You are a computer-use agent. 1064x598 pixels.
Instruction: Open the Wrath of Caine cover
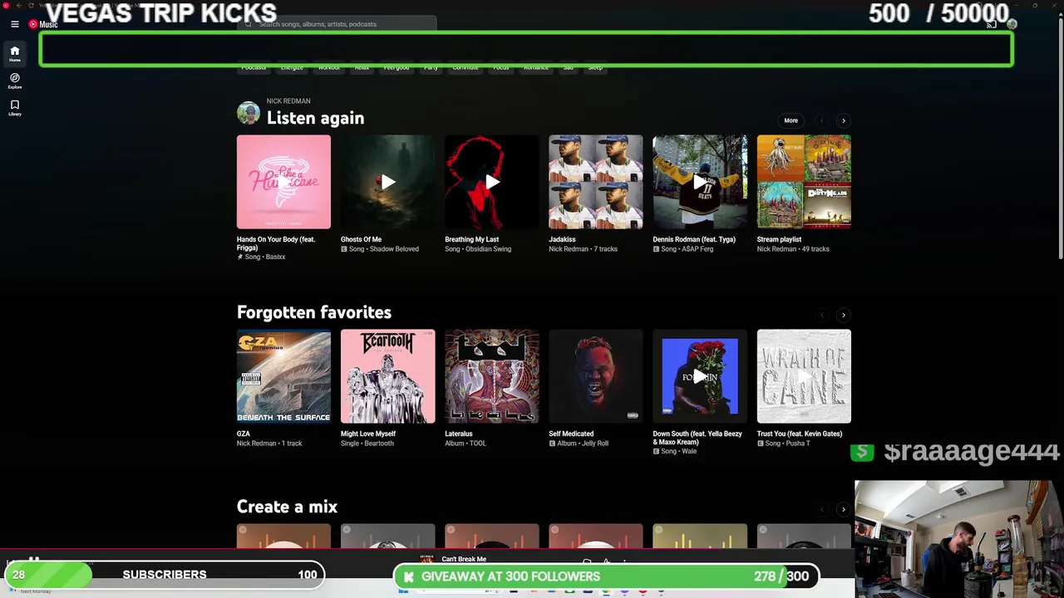(804, 376)
